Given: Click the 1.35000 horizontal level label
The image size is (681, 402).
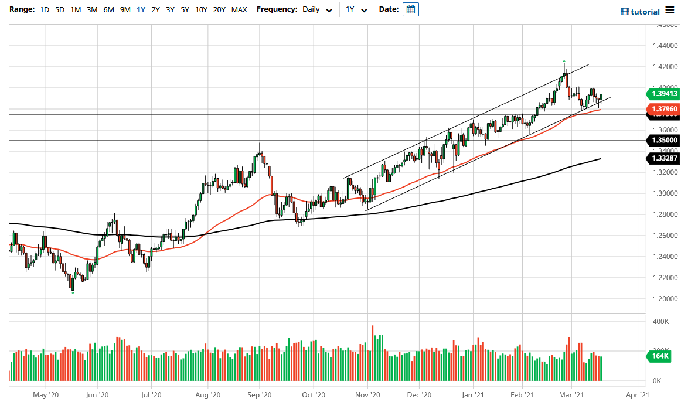Looking at the screenshot, I should point(663,140).
